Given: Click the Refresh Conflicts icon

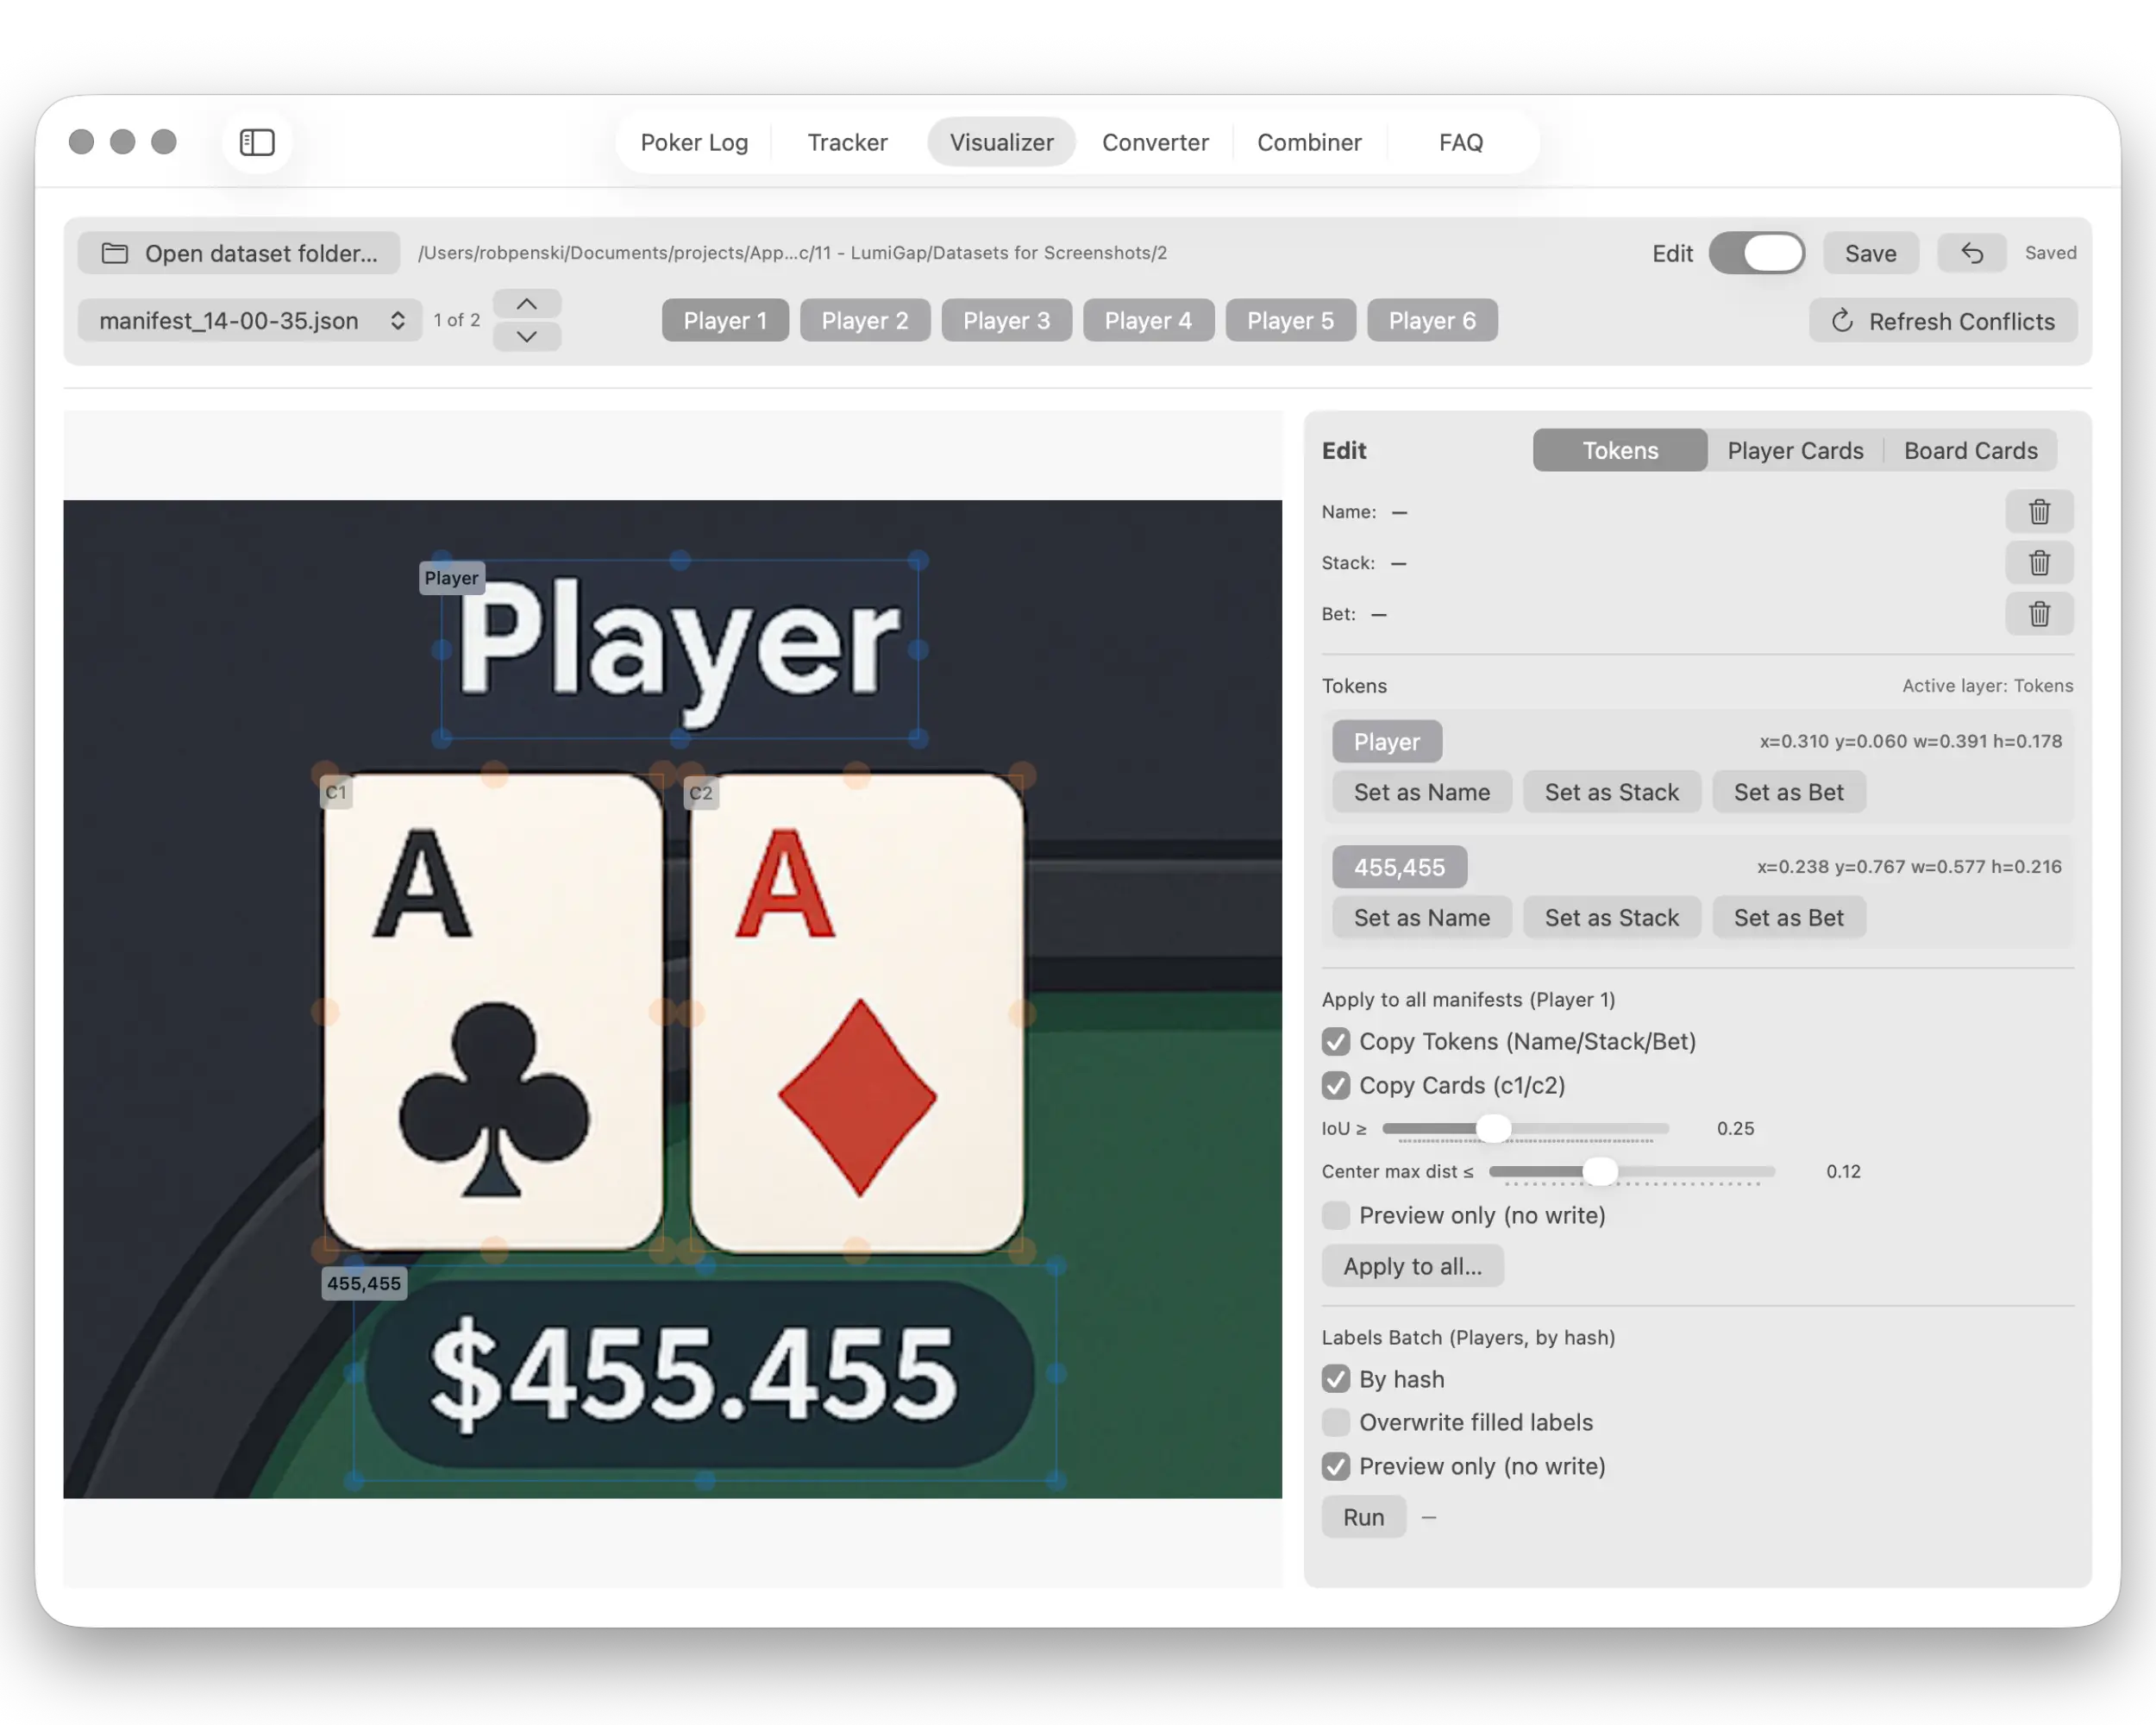Looking at the screenshot, I should pyautogui.click(x=1842, y=320).
